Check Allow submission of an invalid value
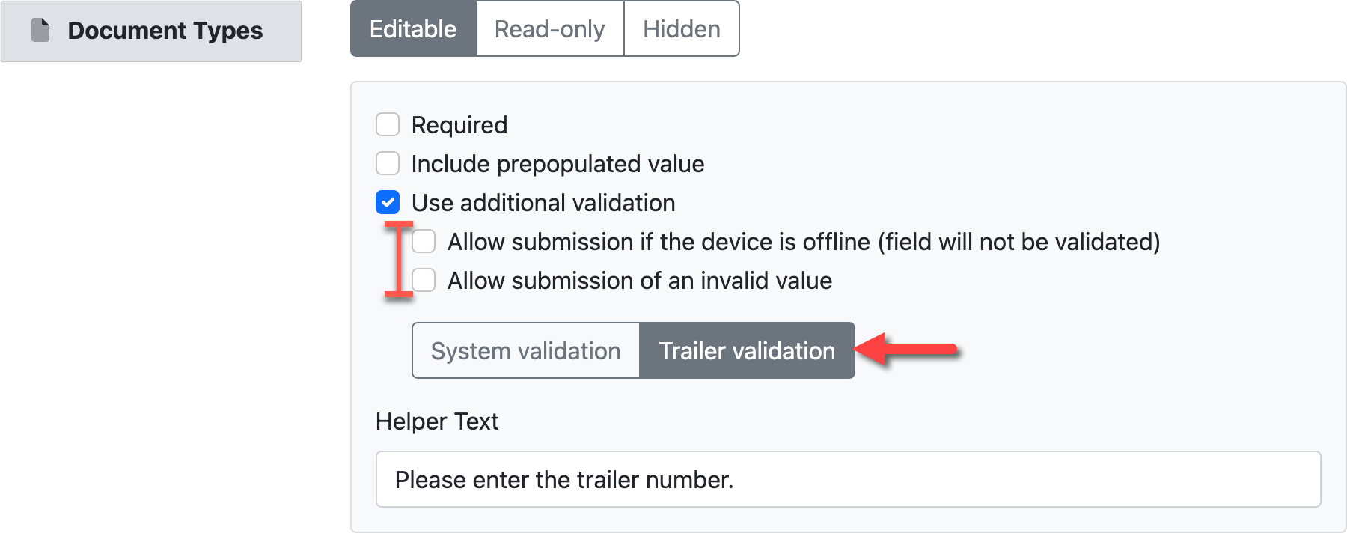 point(423,280)
